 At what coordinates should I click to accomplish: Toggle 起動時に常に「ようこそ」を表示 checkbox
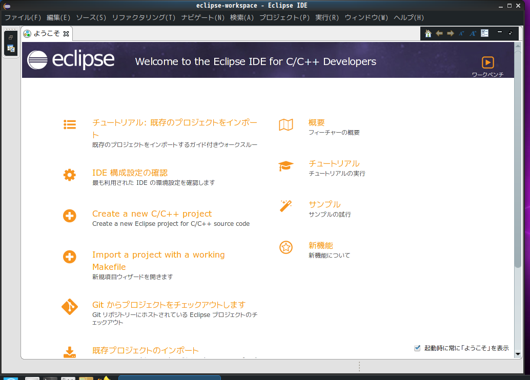[x=417, y=348]
